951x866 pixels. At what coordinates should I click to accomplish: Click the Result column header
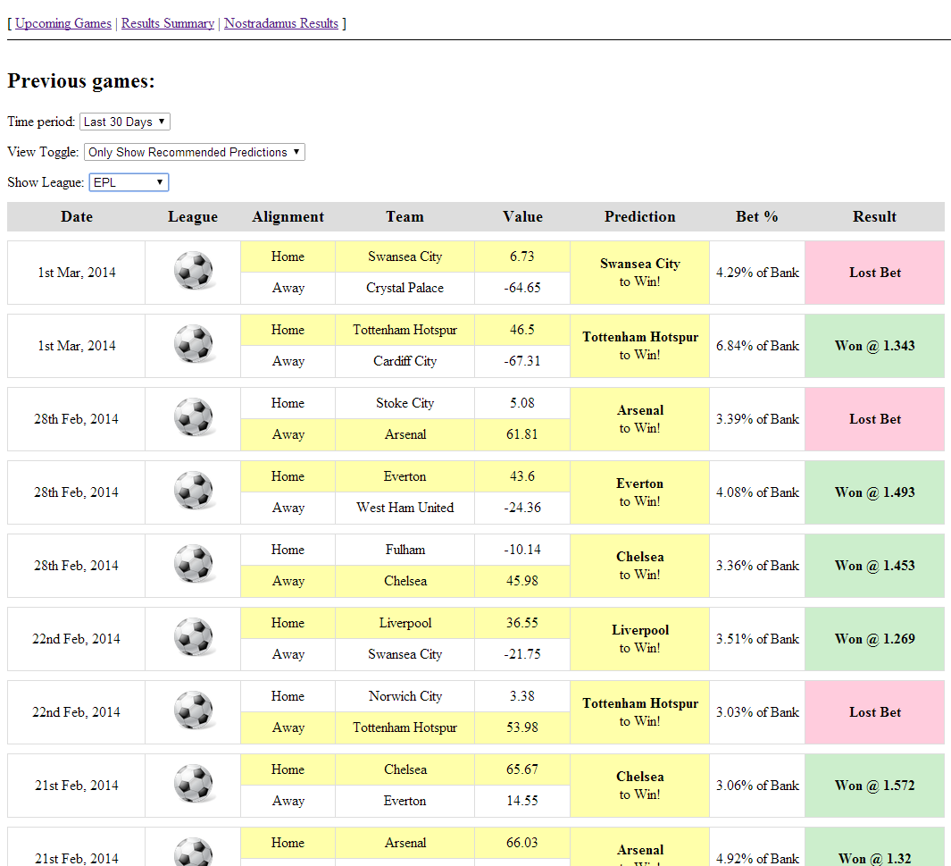click(x=874, y=216)
